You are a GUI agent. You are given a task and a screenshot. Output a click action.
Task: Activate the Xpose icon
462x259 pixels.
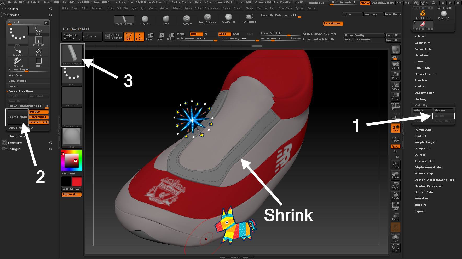[x=395, y=248]
